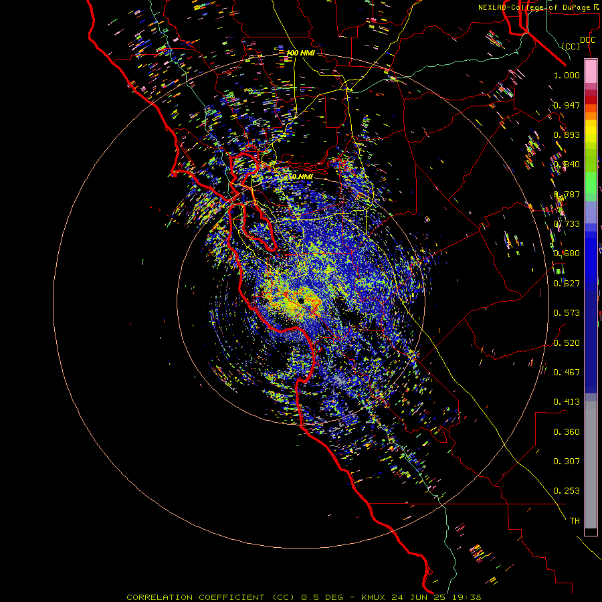
Task: Select the 0.947 legend value
Action: (567, 105)
